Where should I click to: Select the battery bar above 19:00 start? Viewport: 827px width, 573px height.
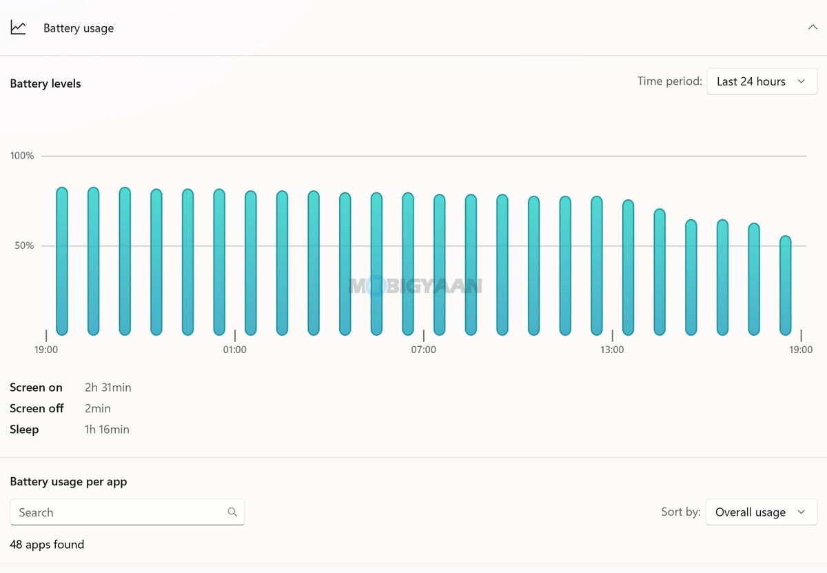(62, 261)
